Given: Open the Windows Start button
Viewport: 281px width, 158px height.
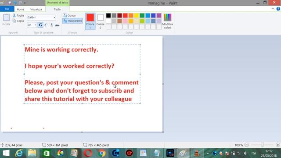Looking at the screenshot, I should pos(6,153).
